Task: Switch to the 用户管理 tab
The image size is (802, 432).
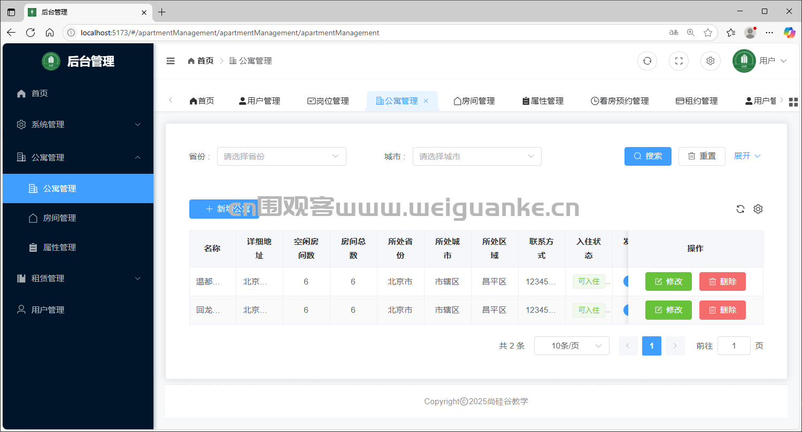Action: click(x=259, y=101)
